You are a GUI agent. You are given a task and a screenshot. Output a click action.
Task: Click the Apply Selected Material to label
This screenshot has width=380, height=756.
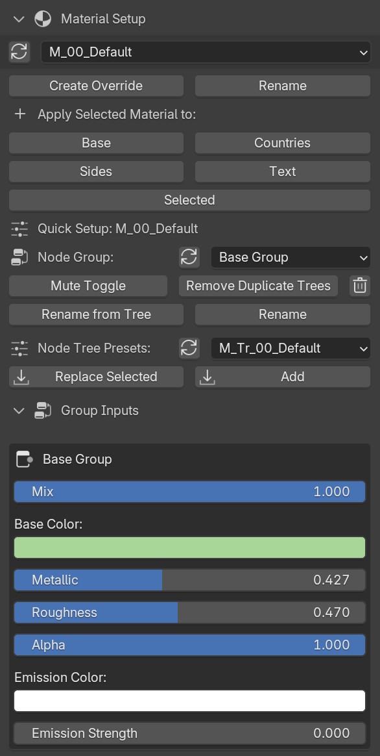pos(117,114)
